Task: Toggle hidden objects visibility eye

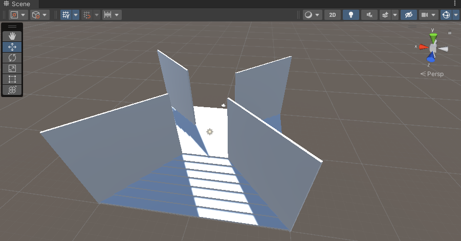Action: click(x=409, y=15)
